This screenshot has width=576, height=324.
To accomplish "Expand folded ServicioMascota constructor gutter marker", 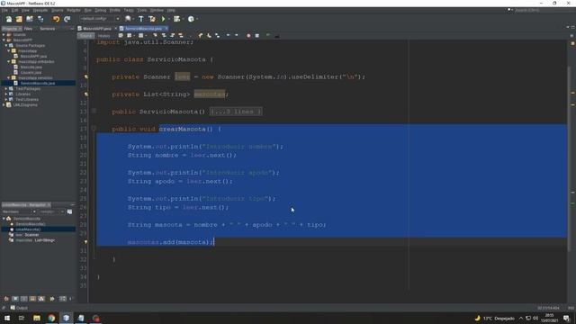I will [94, 111].
